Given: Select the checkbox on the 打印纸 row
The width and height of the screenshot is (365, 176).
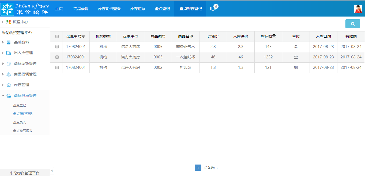Looking at the screenshot, I should tap(57, 68).
